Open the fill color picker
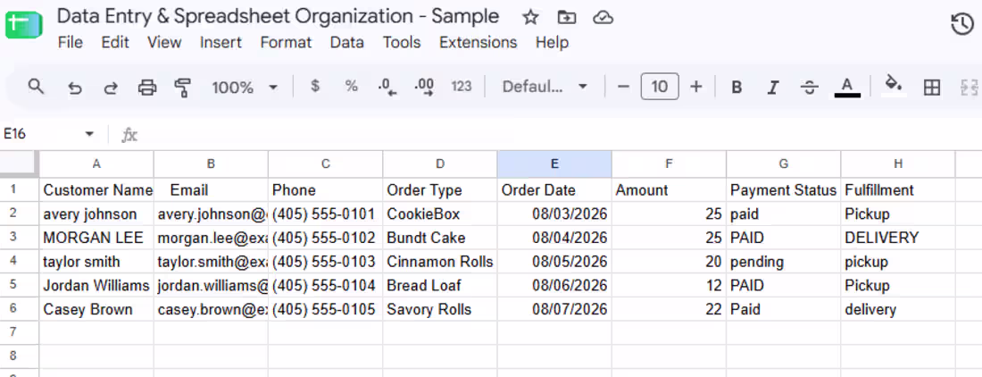Image resolution: width=982 pixels, height=377 pixels. pos(893,85)
